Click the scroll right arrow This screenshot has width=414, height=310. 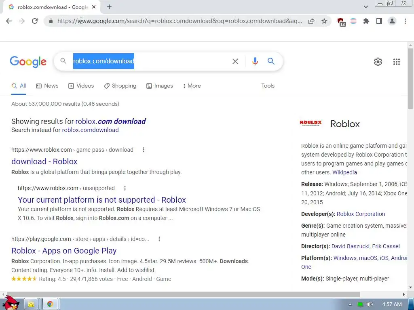click(404, 294)
